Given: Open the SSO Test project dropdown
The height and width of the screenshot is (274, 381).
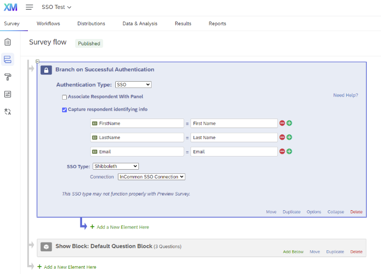Looking at the screenshot, I should [56, 7].
